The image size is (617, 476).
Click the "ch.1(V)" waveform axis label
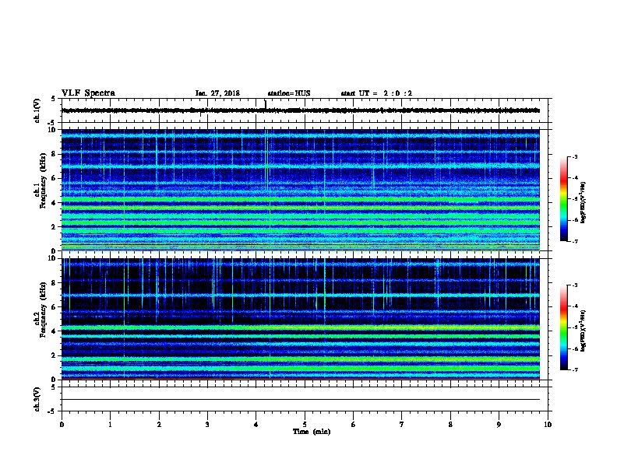pyautogui.click(x=37, y=110)
